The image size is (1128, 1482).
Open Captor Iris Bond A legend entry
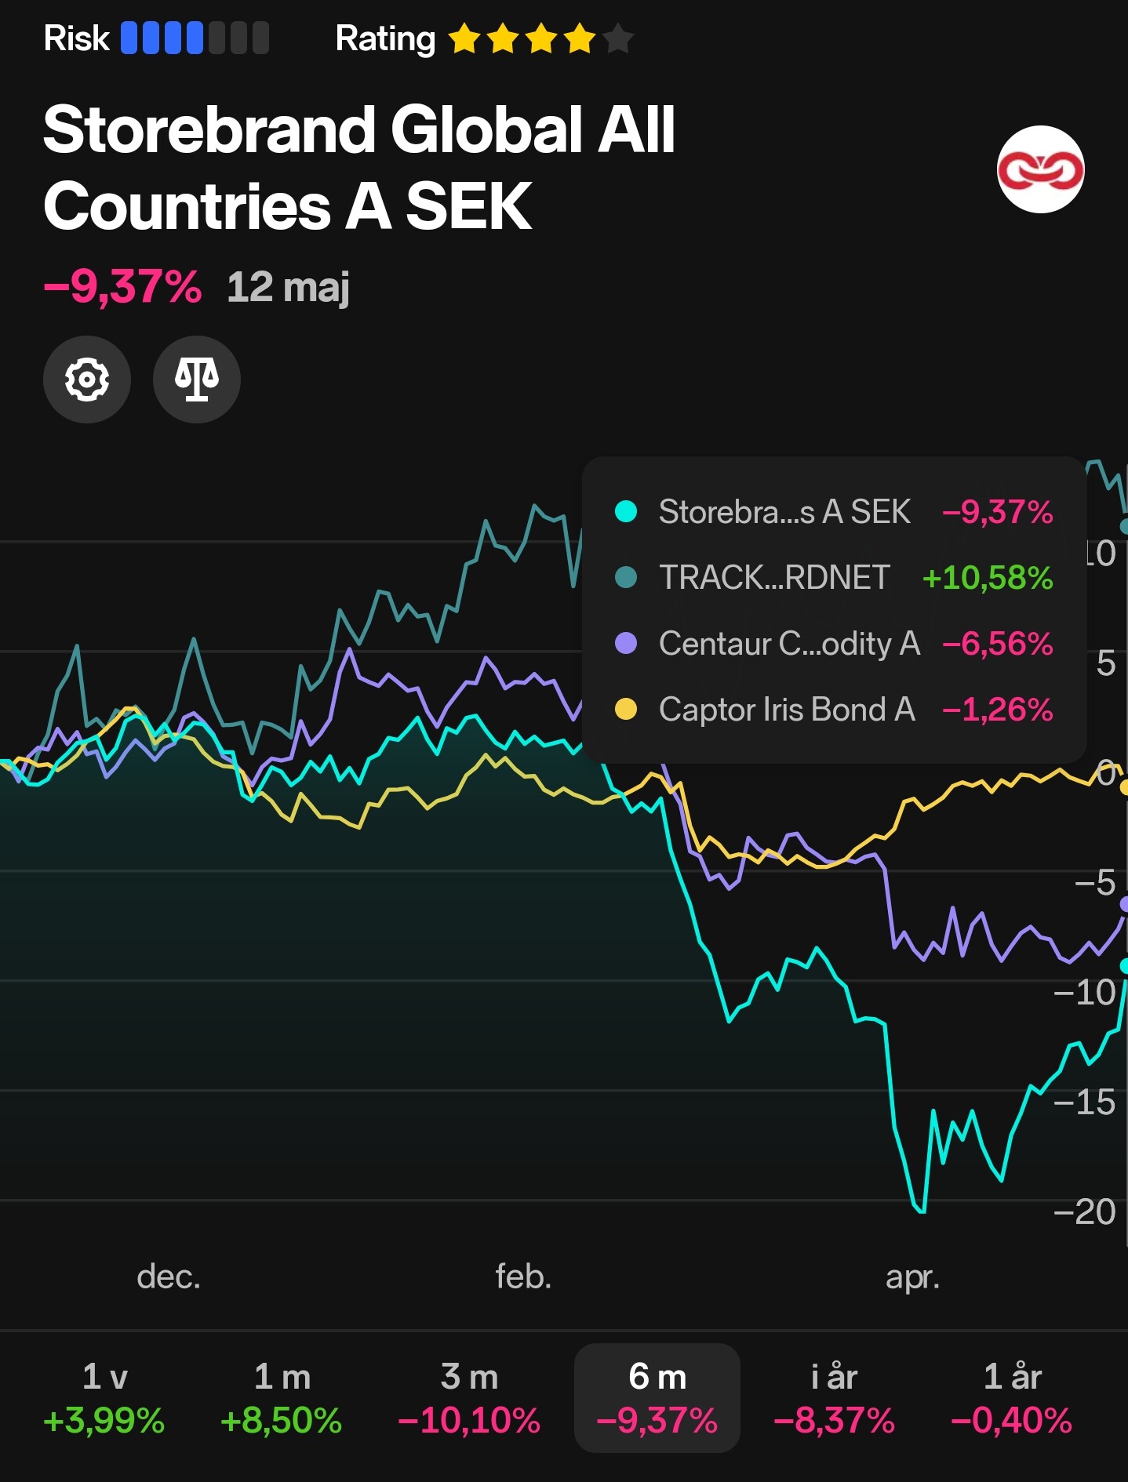coord(787,710)
